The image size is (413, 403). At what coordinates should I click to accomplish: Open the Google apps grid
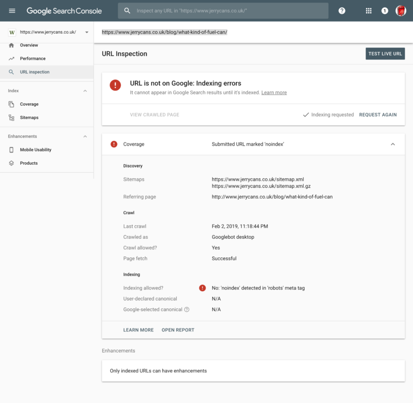coord(369,11)
